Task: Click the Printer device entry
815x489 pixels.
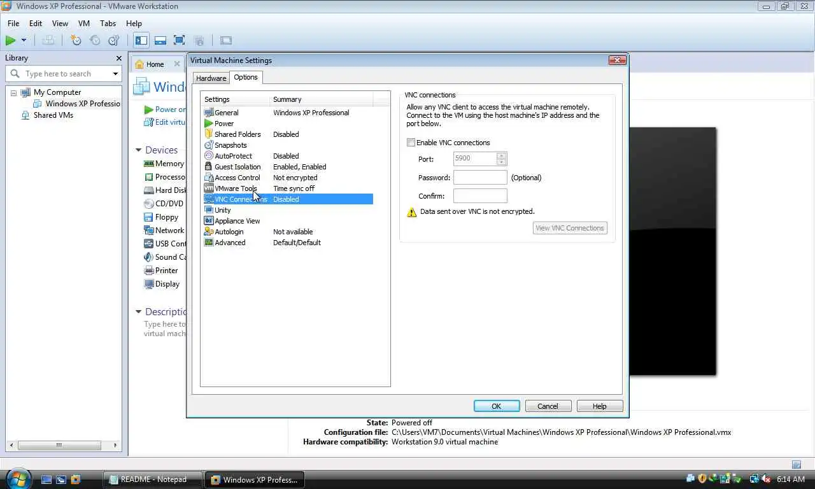Action: click(161, 271)
